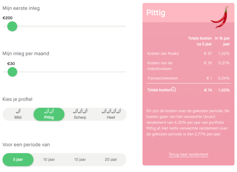Screen dimensions: 237x172
Task: Select the 10 jaar period
Action: point(49,160)
